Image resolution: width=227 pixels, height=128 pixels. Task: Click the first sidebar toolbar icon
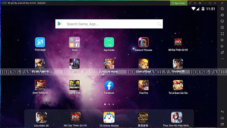tap(222, 9)
